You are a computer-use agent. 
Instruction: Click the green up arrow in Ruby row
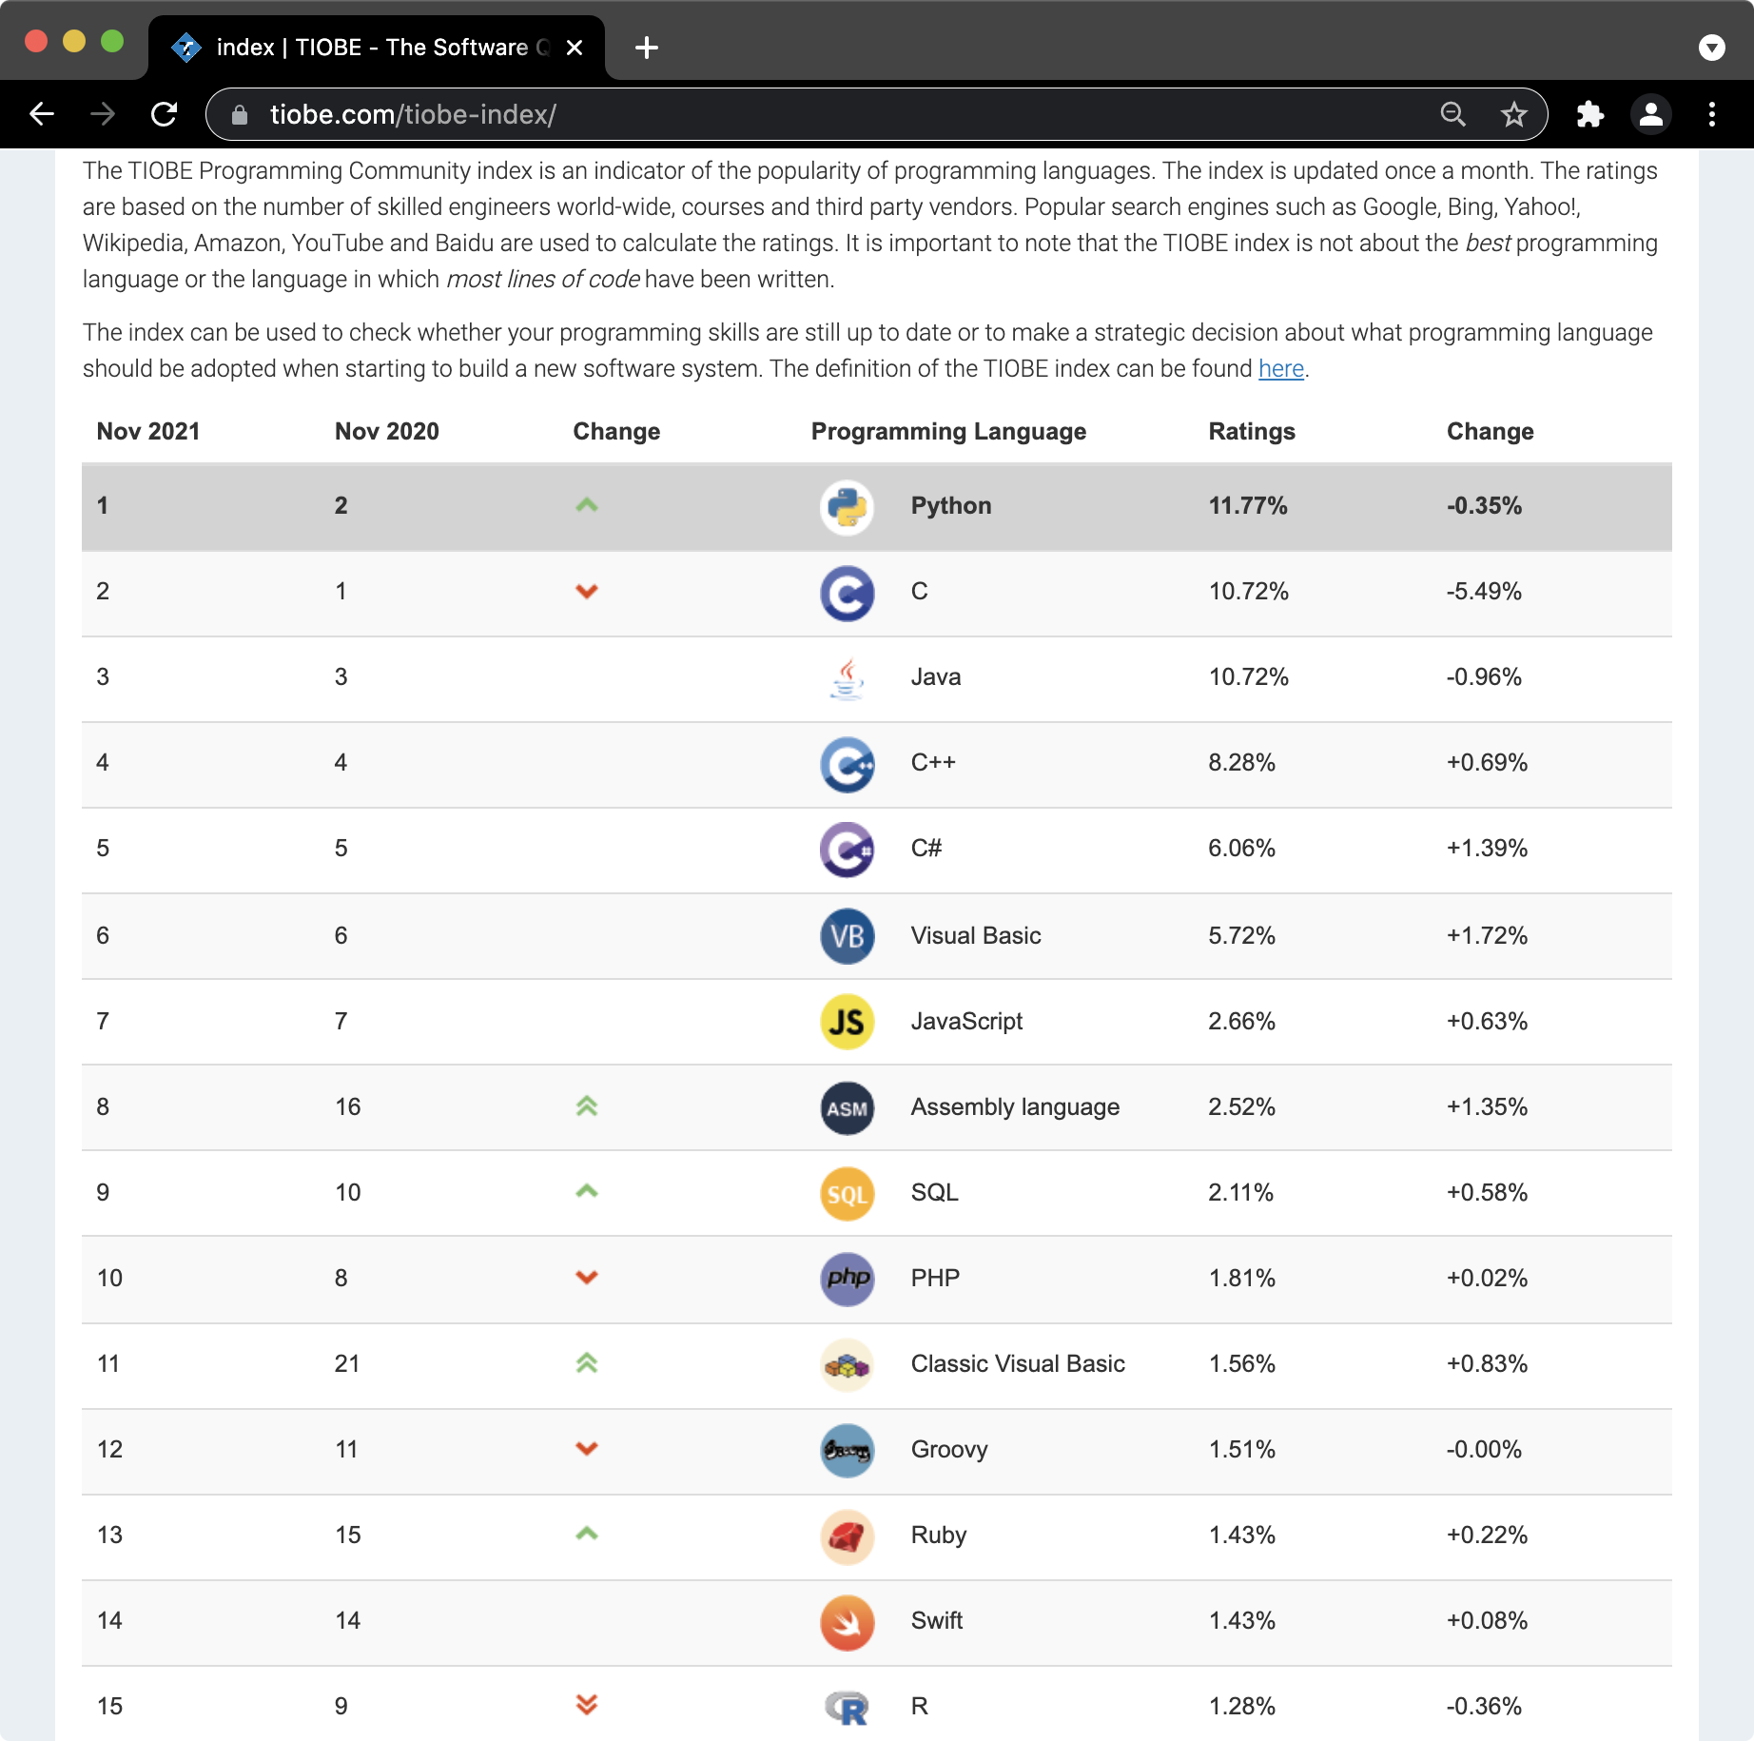pyautogui.click(x=587, y=1534)
